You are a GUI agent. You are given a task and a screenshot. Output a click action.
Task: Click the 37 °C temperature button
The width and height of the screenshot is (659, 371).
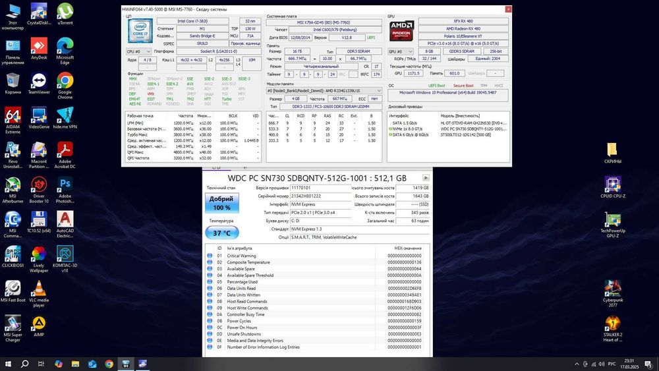pyautogui.click(x=222, y=233)
